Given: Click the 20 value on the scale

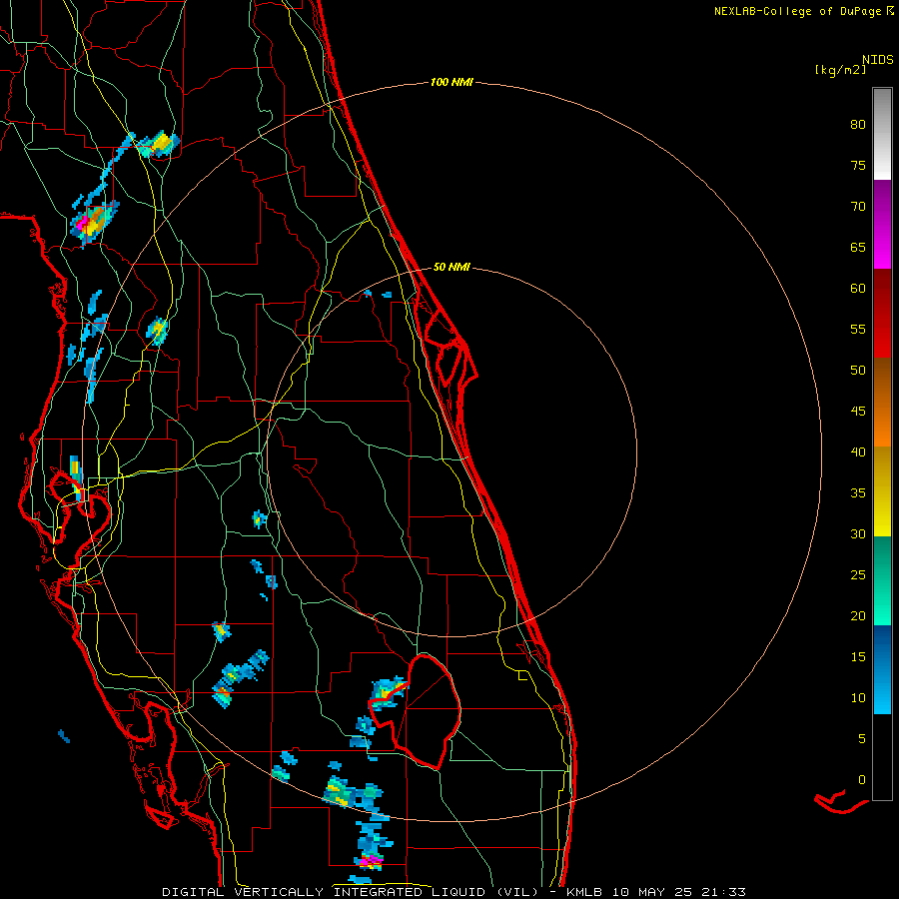Looking at the screenshot, I should (858, 616).
